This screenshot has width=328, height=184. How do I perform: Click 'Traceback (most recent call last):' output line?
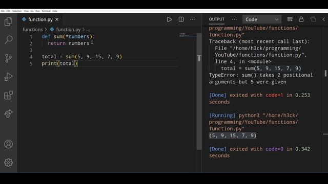(259, 41)
